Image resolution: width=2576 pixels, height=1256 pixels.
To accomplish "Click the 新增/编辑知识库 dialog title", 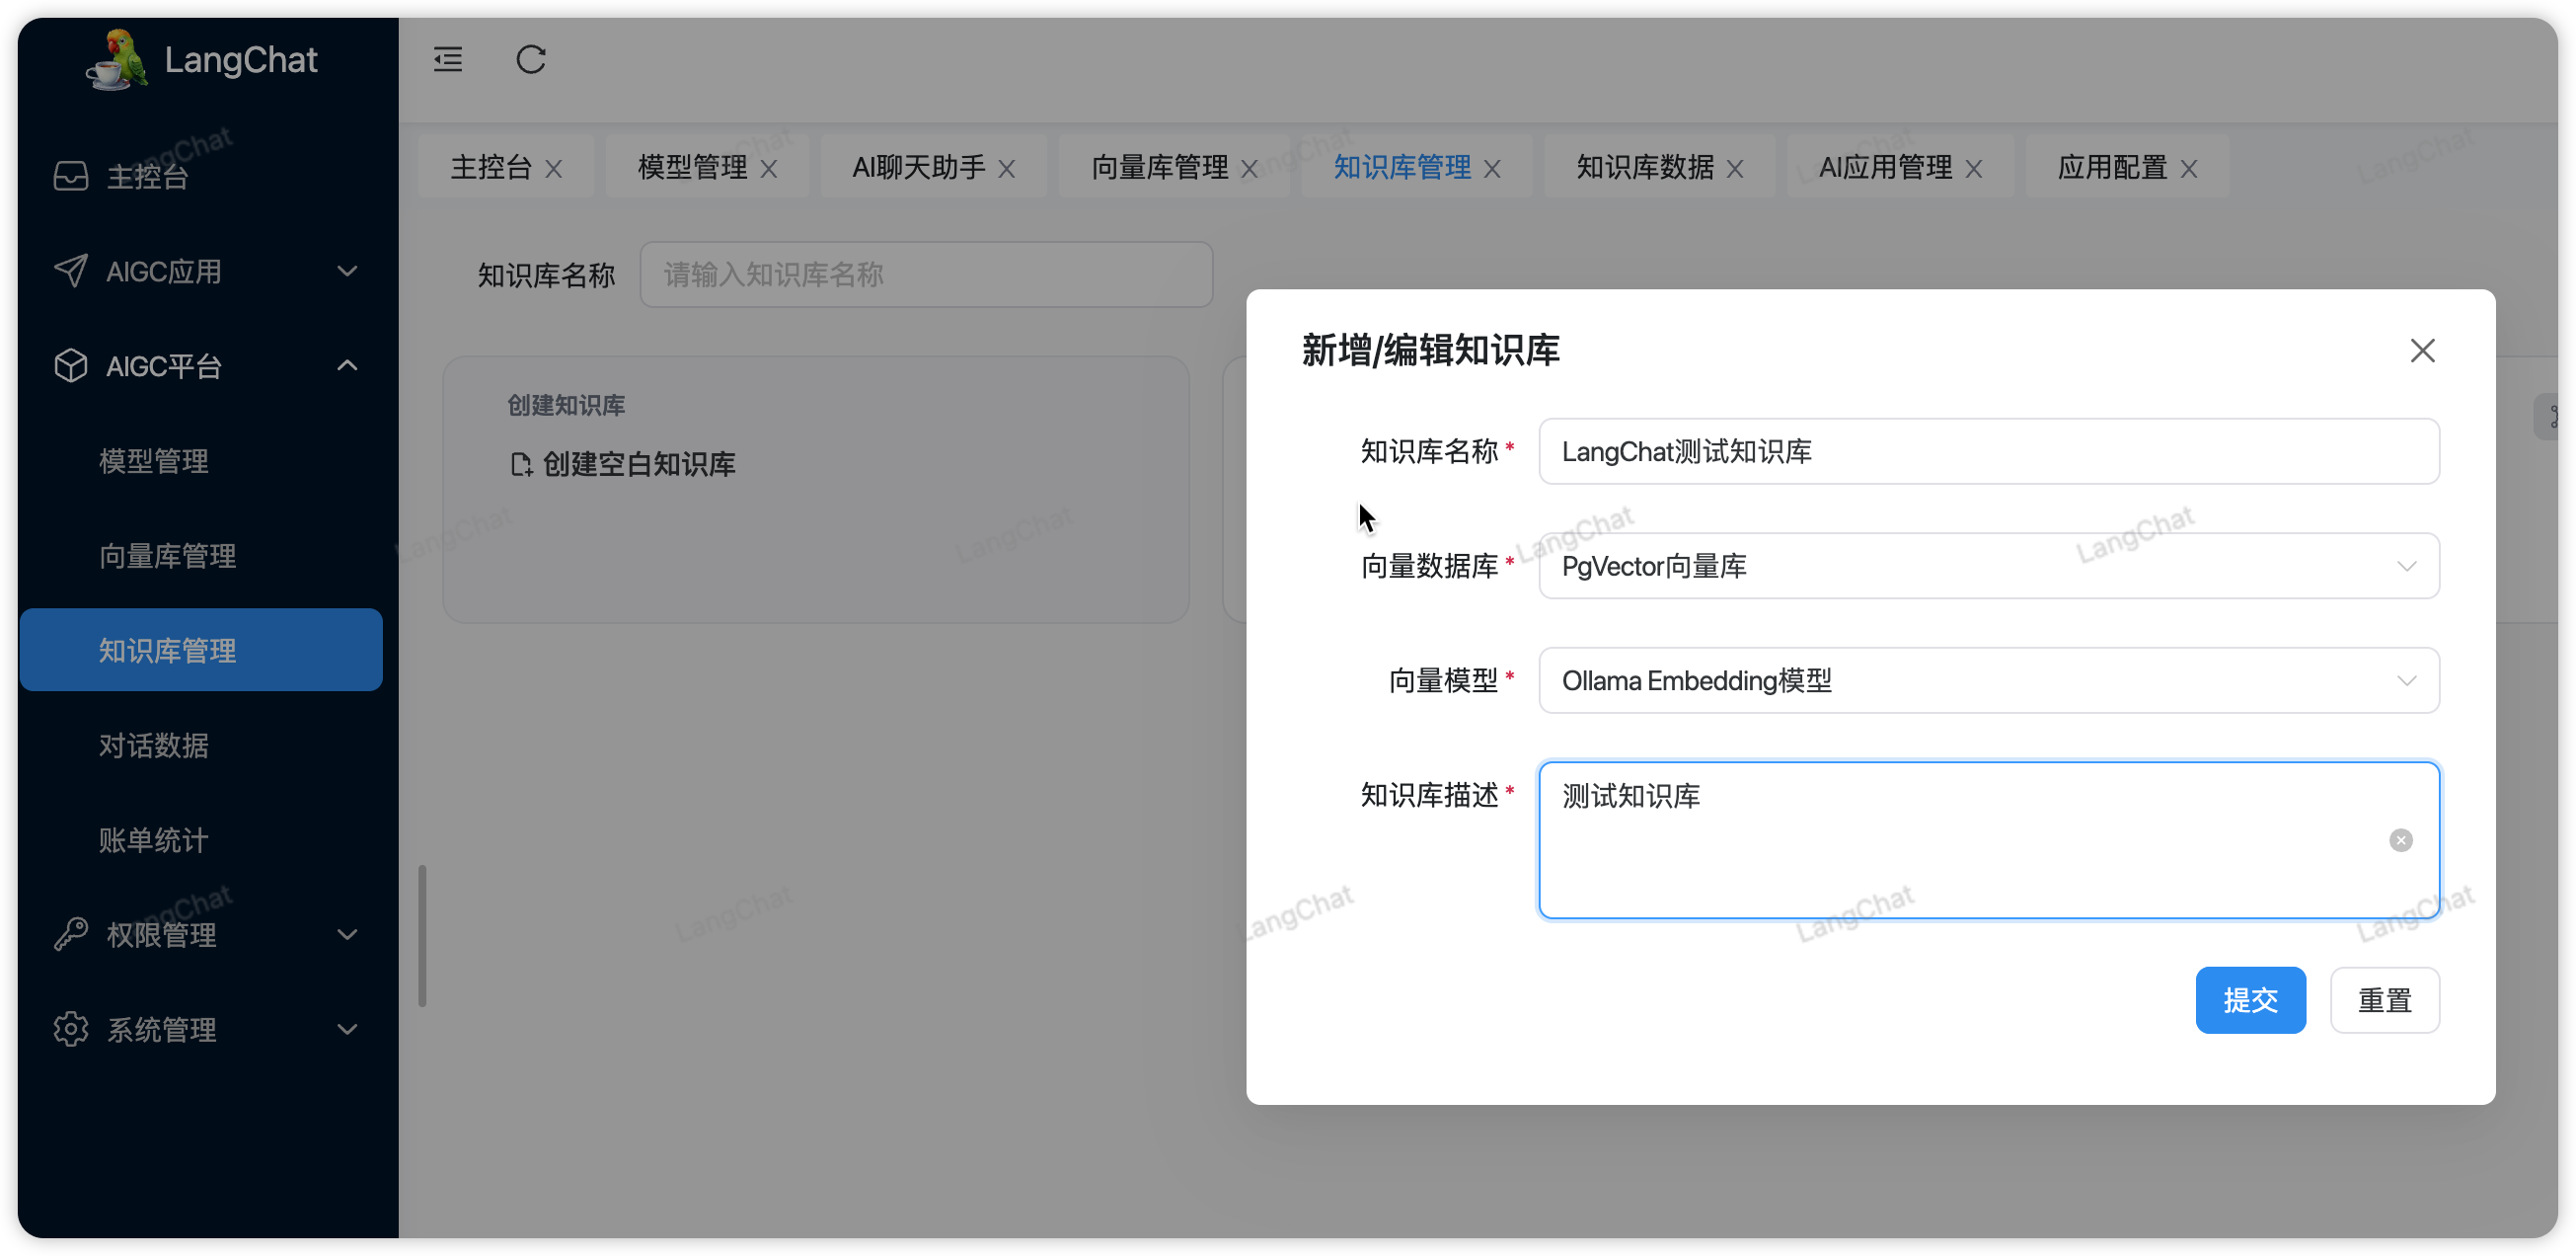I will (x=1431, y=351).
